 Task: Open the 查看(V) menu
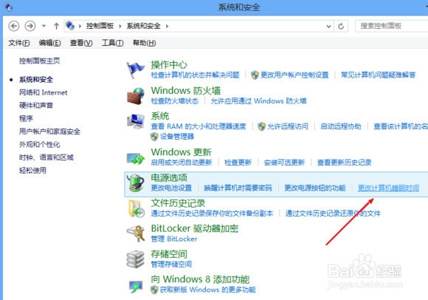pos(81,43)
